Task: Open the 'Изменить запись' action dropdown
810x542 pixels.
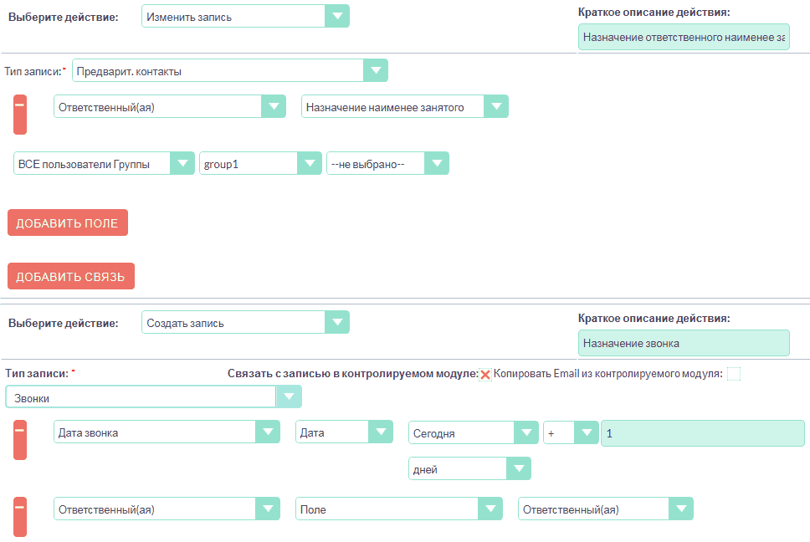Action: coord(245,17)
